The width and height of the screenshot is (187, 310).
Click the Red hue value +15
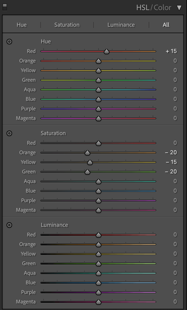tap(171, 51)
